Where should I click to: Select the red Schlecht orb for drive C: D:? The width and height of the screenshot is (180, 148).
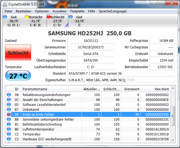(49, 17)
